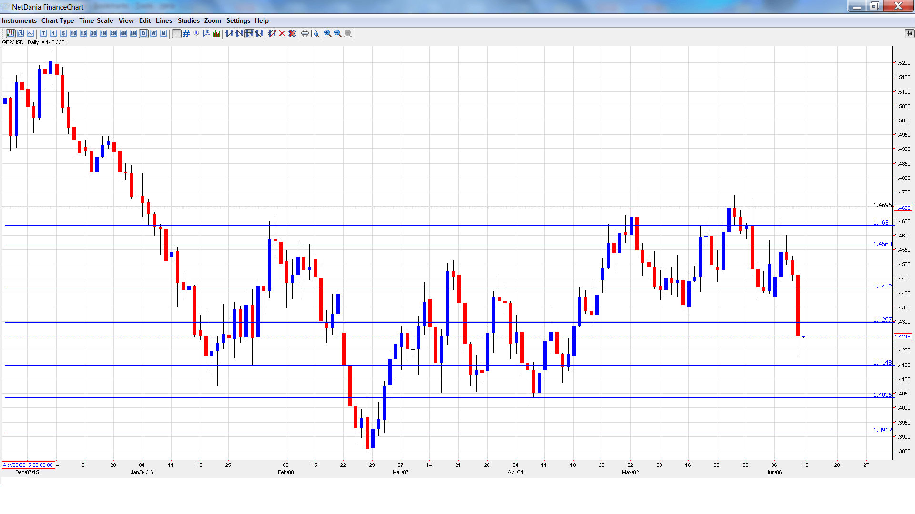Image resolution: width=915 pixels, height=514 pixels.
Task: Click the zoom in magnifier icon
Action: (328, 33)
